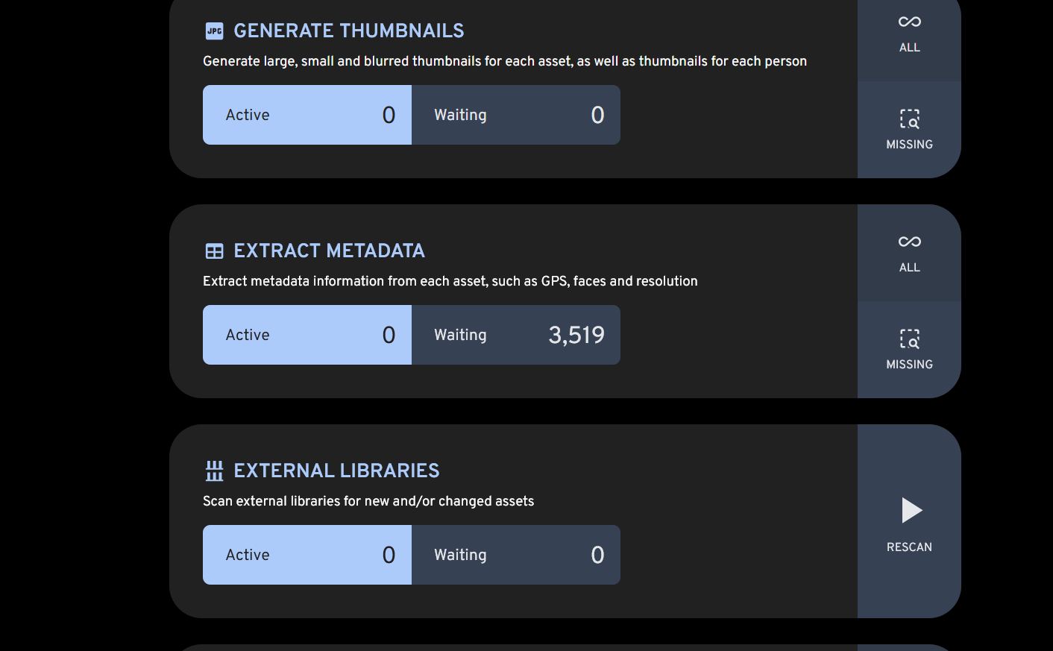Select the External Libraries Waiting counter
This screenshot has height=651, width=1053.
(516, 555)
